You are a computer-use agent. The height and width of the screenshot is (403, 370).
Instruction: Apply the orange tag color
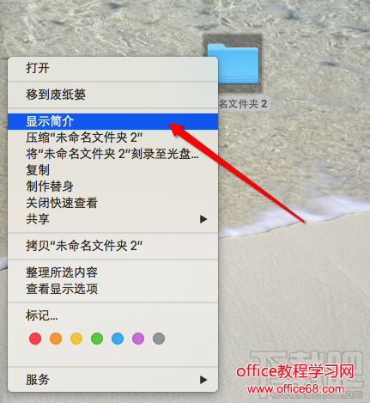point(56,339)
